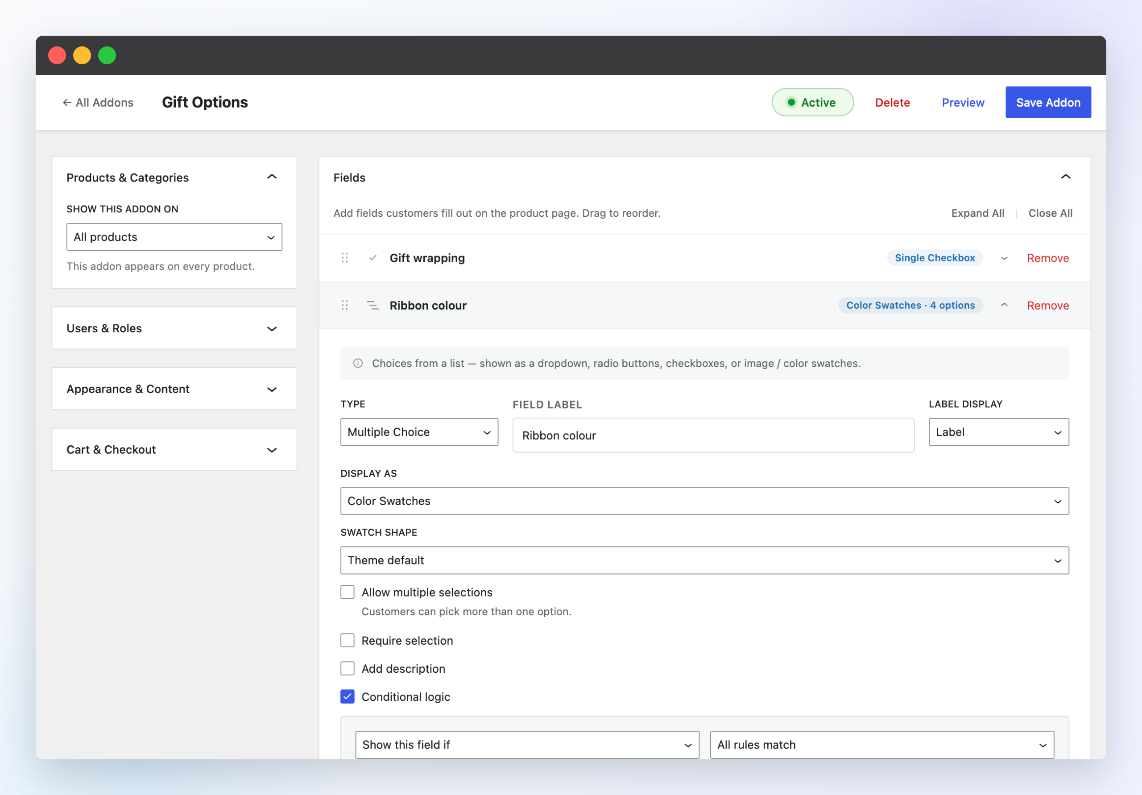Screen dimensions: 1142x795
Task: Disable Conditional logic checkbox
Action: coord(347,696)
